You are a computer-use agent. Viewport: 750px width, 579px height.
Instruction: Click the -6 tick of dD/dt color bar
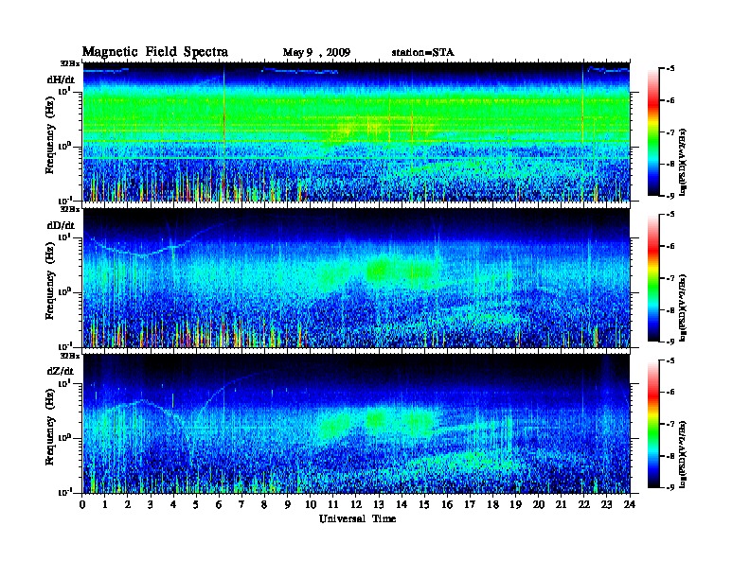(x=670, y=246)
